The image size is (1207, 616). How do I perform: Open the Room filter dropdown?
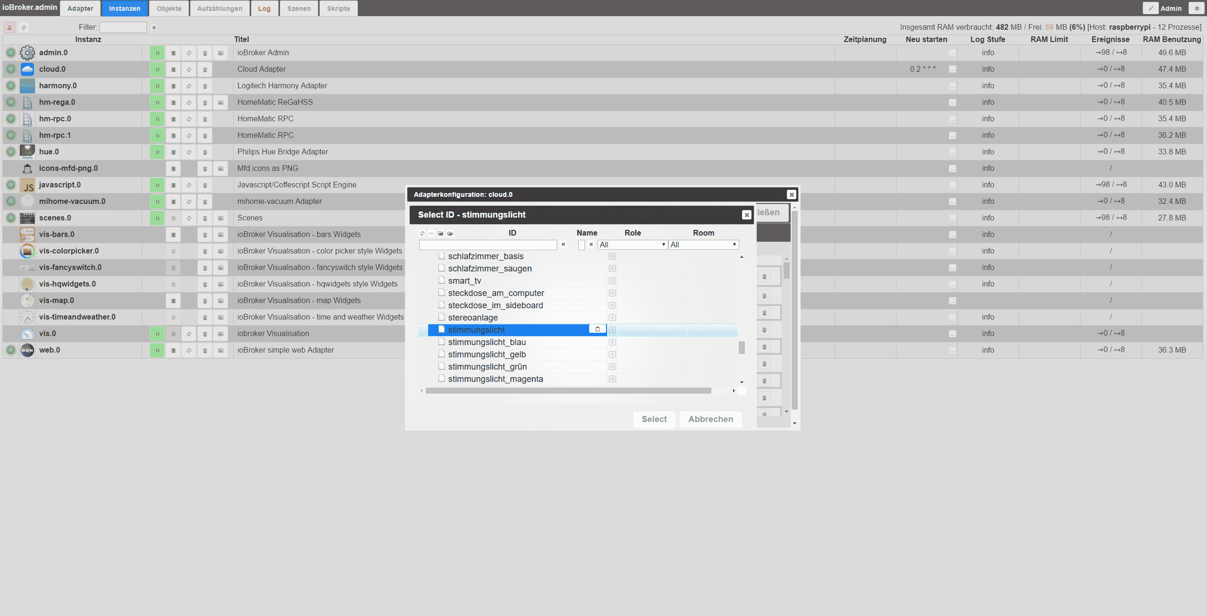point(703,245)
